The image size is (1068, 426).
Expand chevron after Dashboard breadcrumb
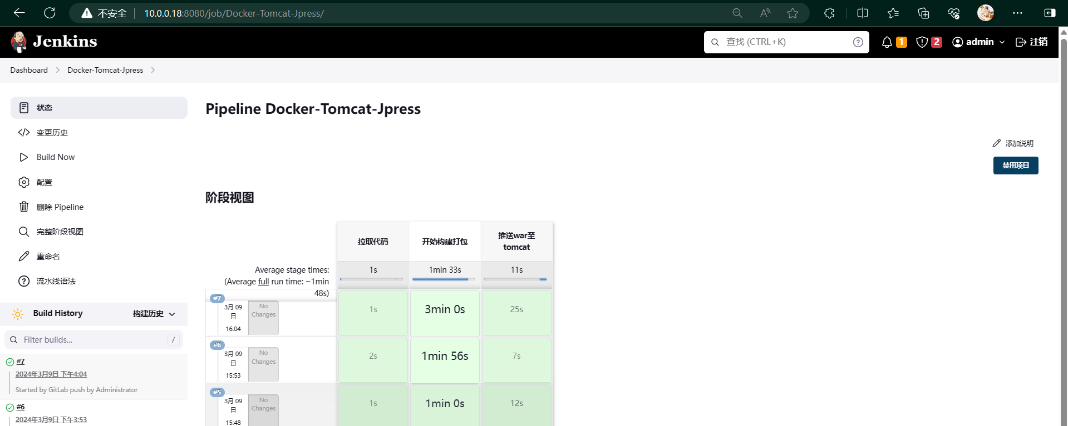point(57,70)
